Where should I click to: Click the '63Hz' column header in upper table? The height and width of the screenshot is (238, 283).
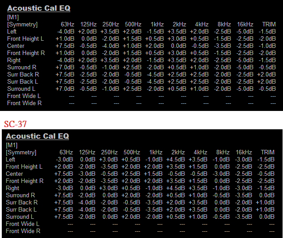(68, 24)
